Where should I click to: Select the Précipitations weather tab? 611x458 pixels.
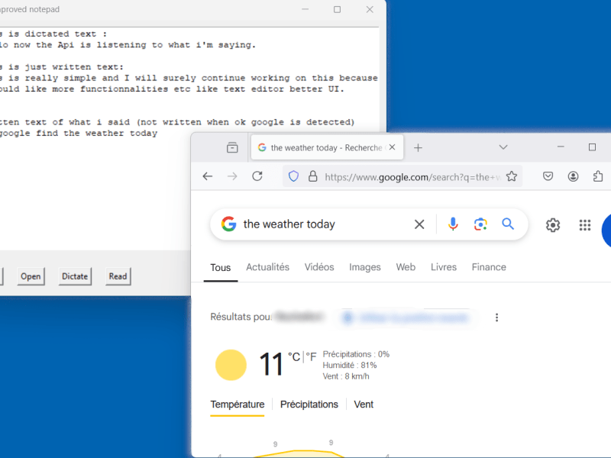pyautogui.click(x=309, y=404)
